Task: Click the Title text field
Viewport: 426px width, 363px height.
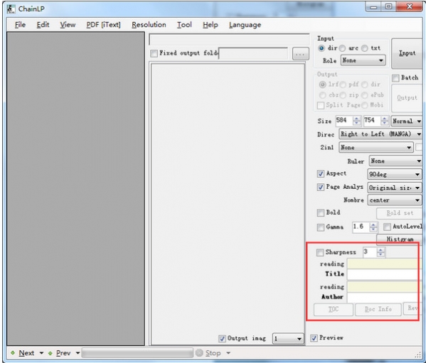Action: 383,274
